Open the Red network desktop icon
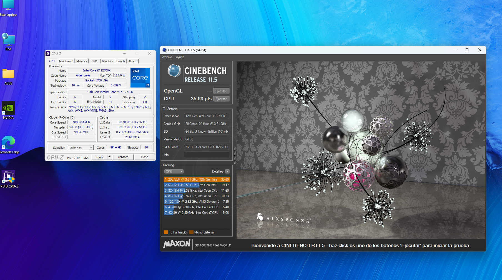The image size is (502, 280). click(8, 42)
